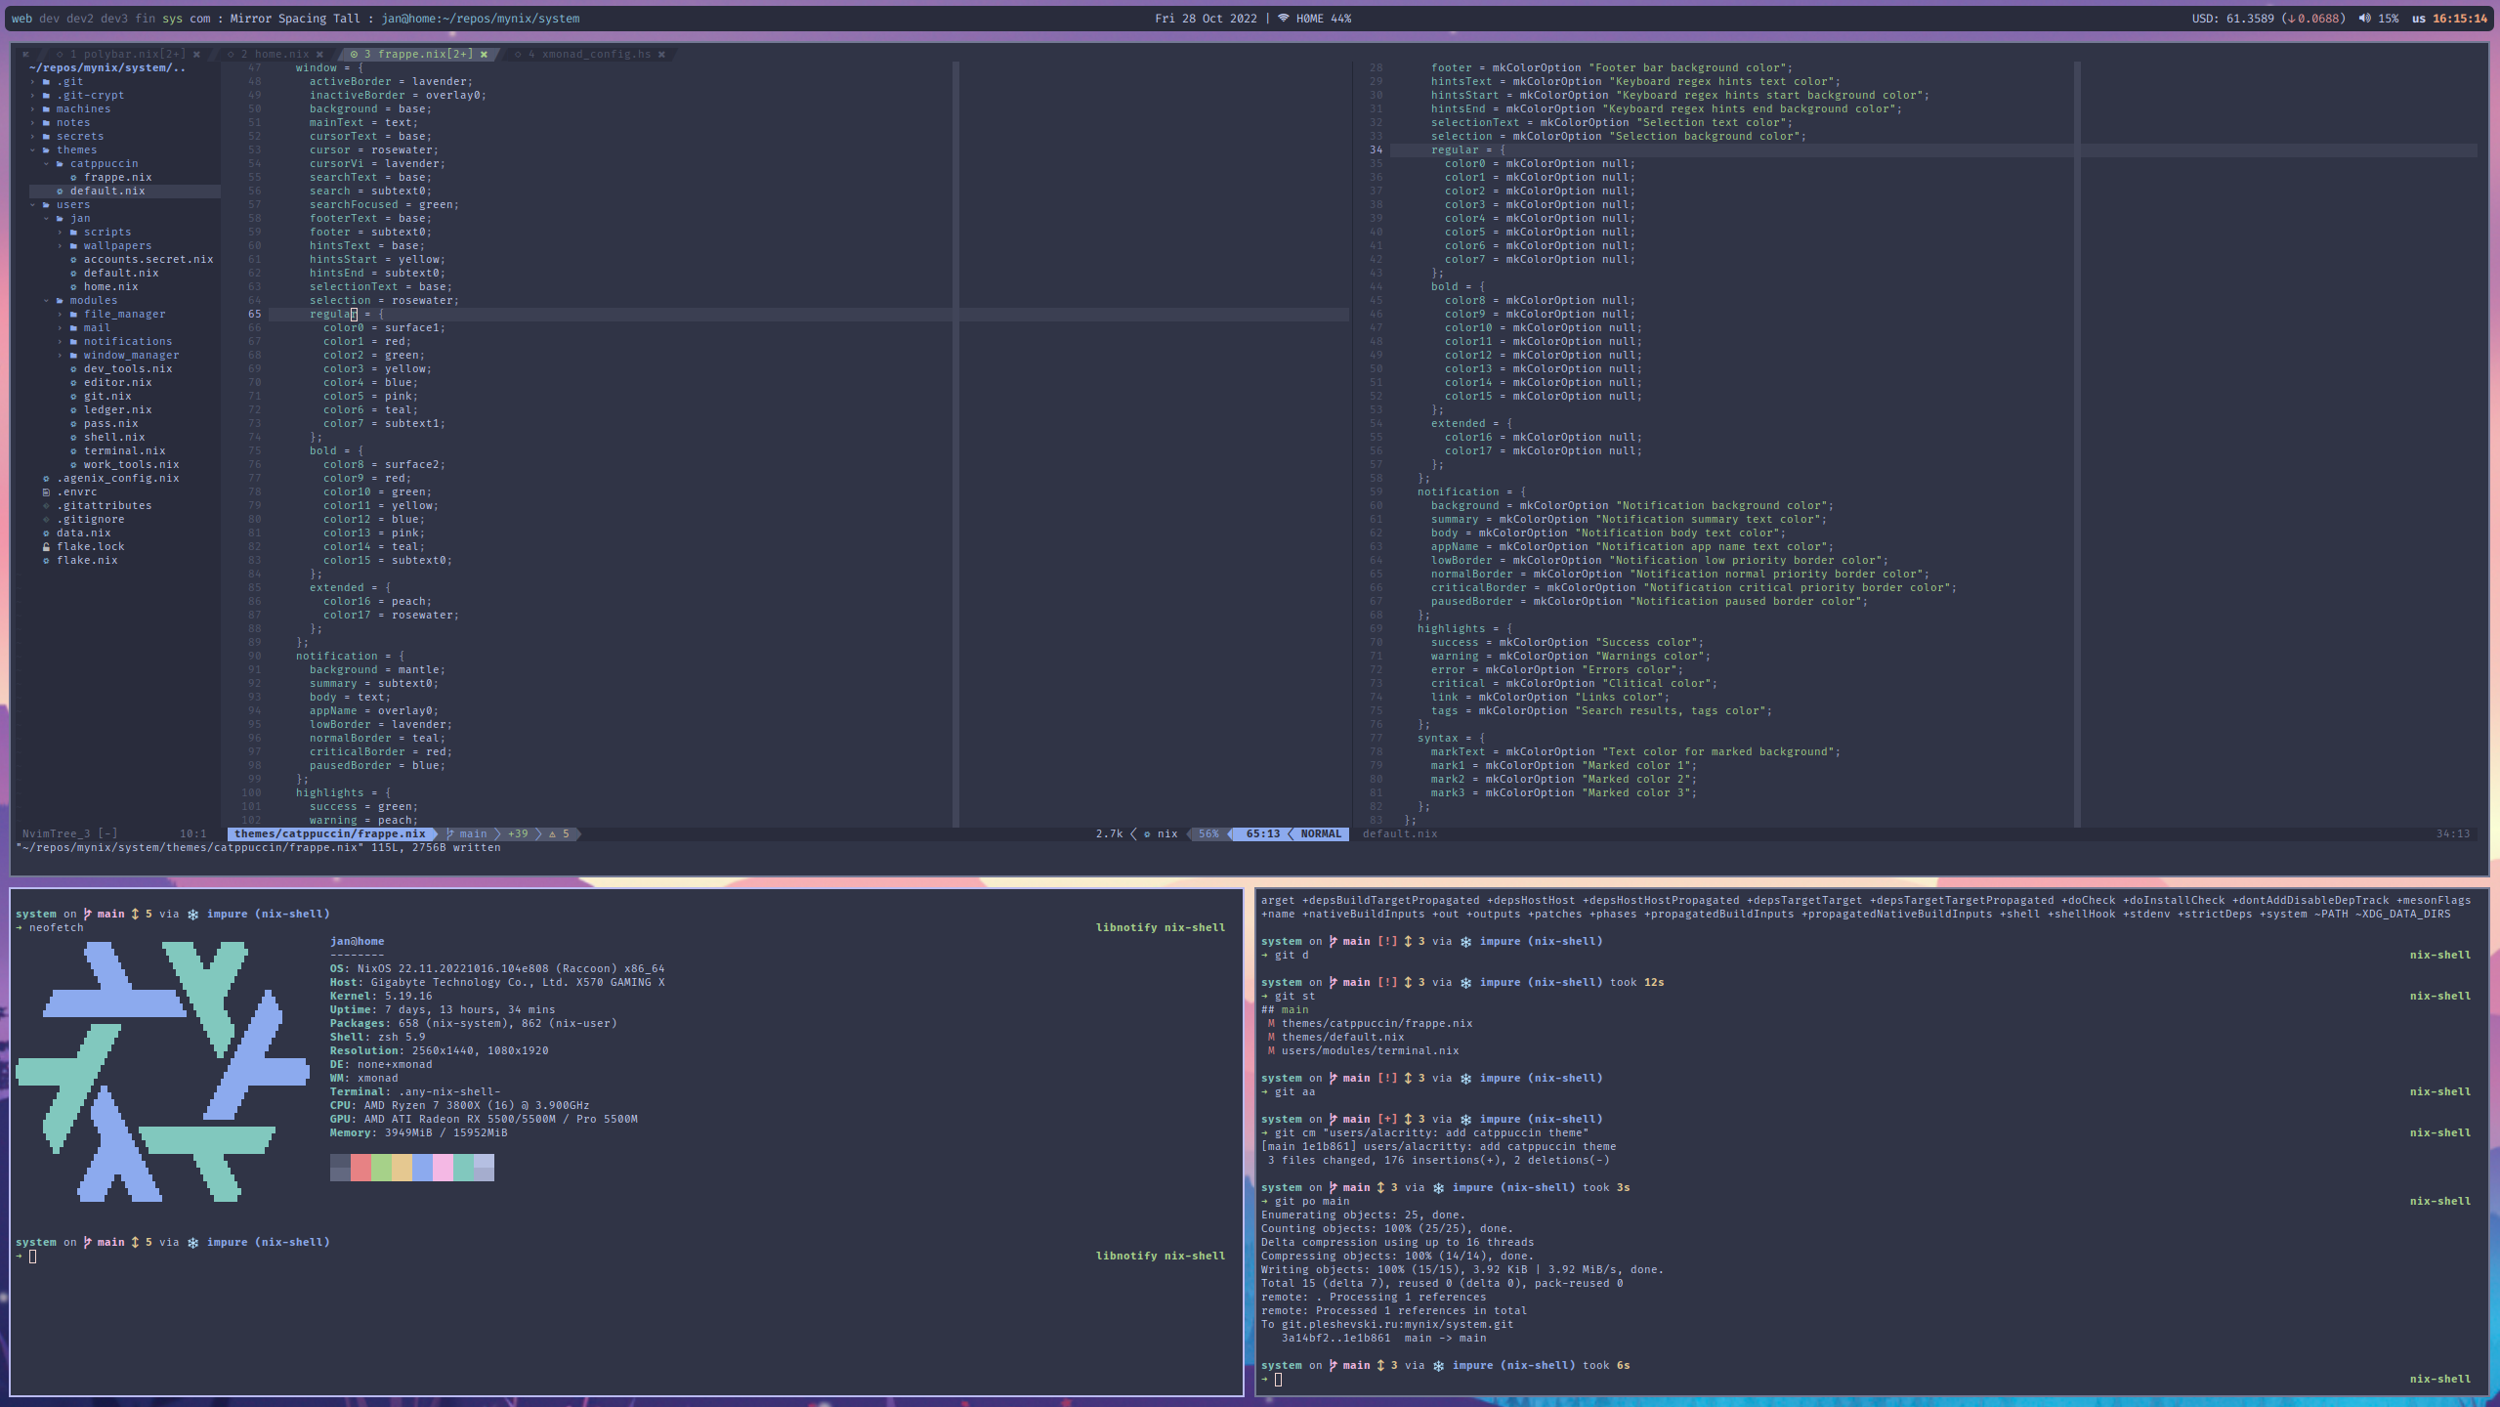Switch to the 2 home.nix tab
Viewport: 2500px width, 1407px height.
click(x=268, y=55)
